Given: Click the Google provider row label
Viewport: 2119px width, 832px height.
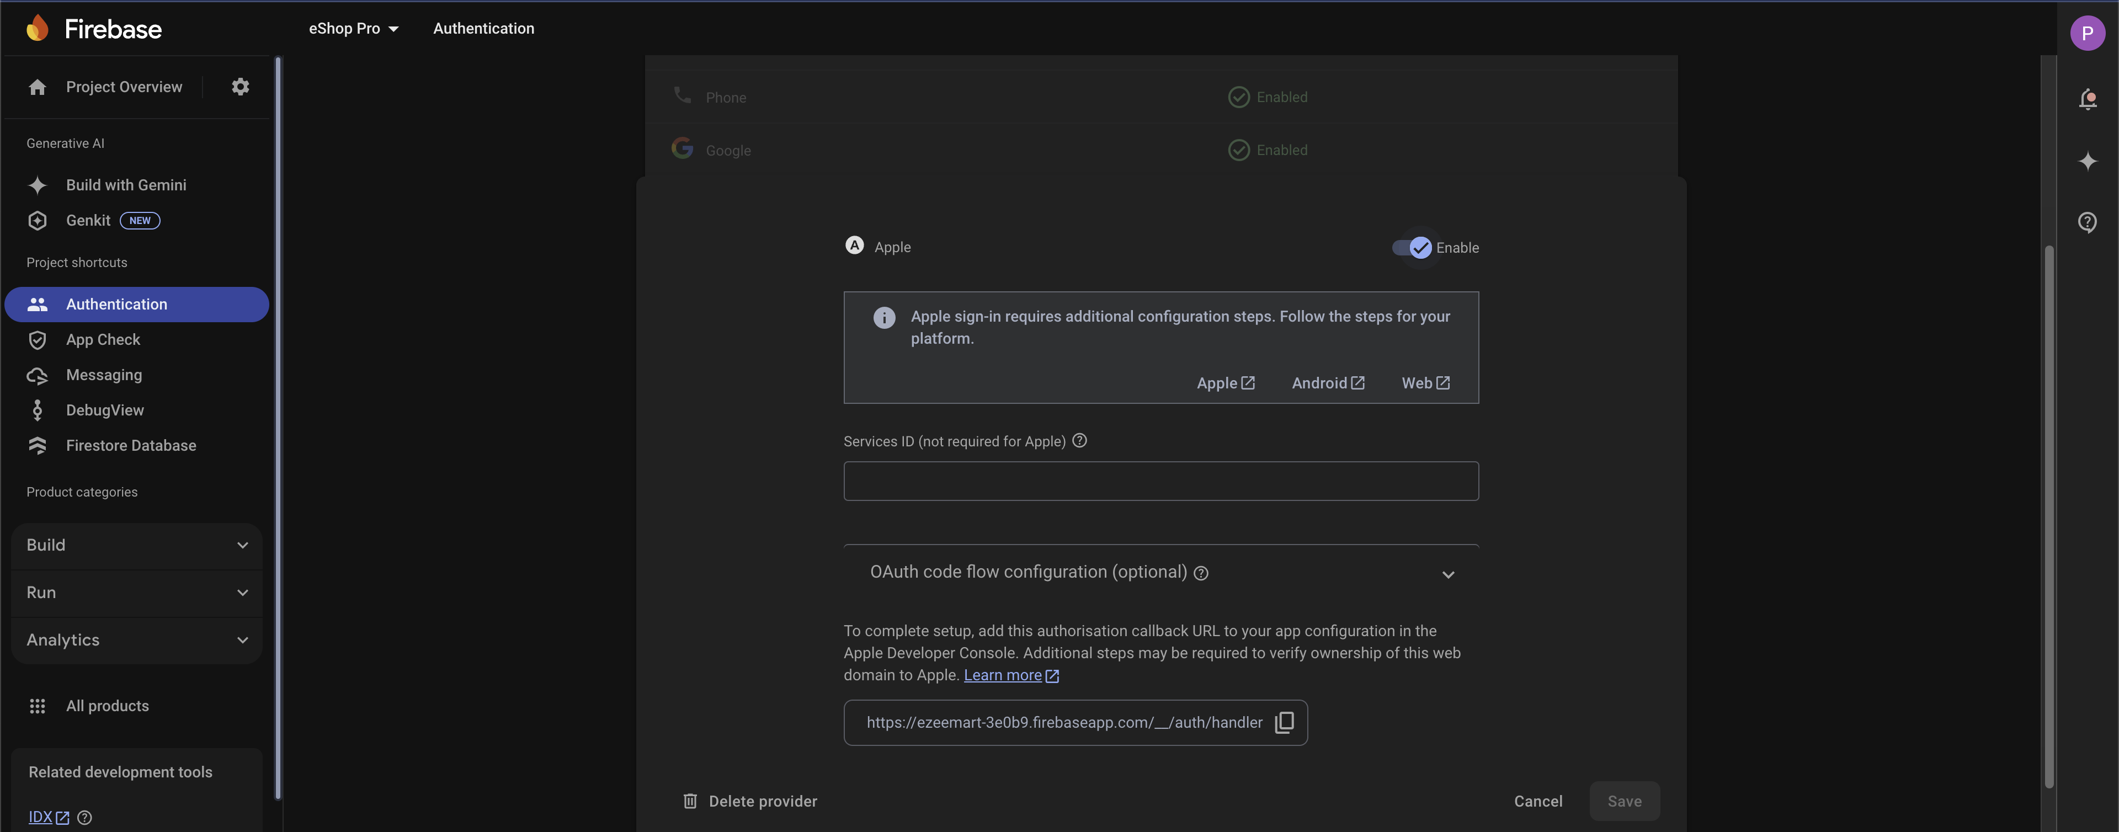Looking at the screenshot, I should click(728, 151).
